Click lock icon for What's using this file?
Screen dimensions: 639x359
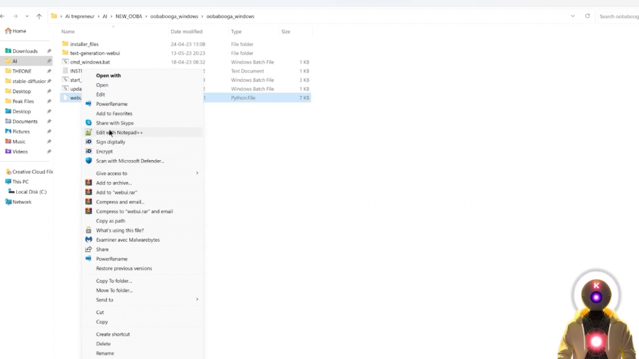click(x=89, y=230)
